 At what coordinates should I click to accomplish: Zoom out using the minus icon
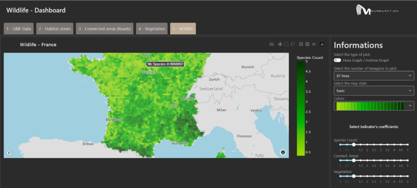tap(307, 44)
